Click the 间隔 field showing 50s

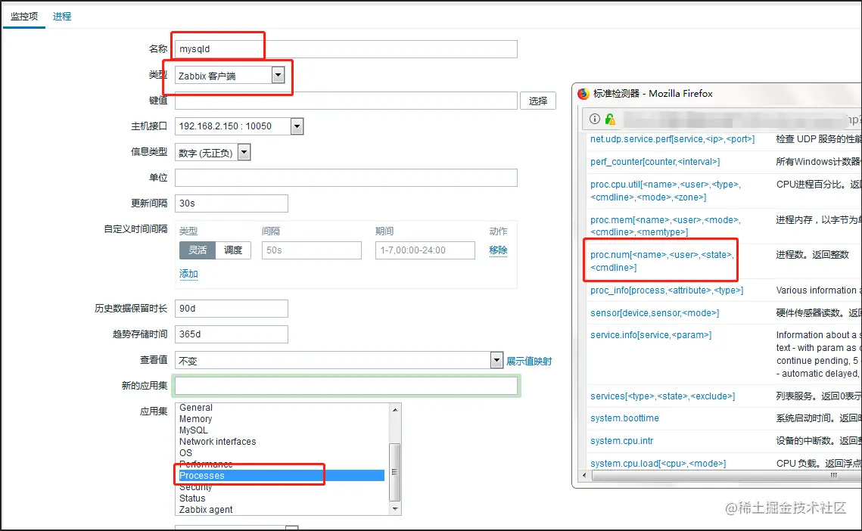312,250
